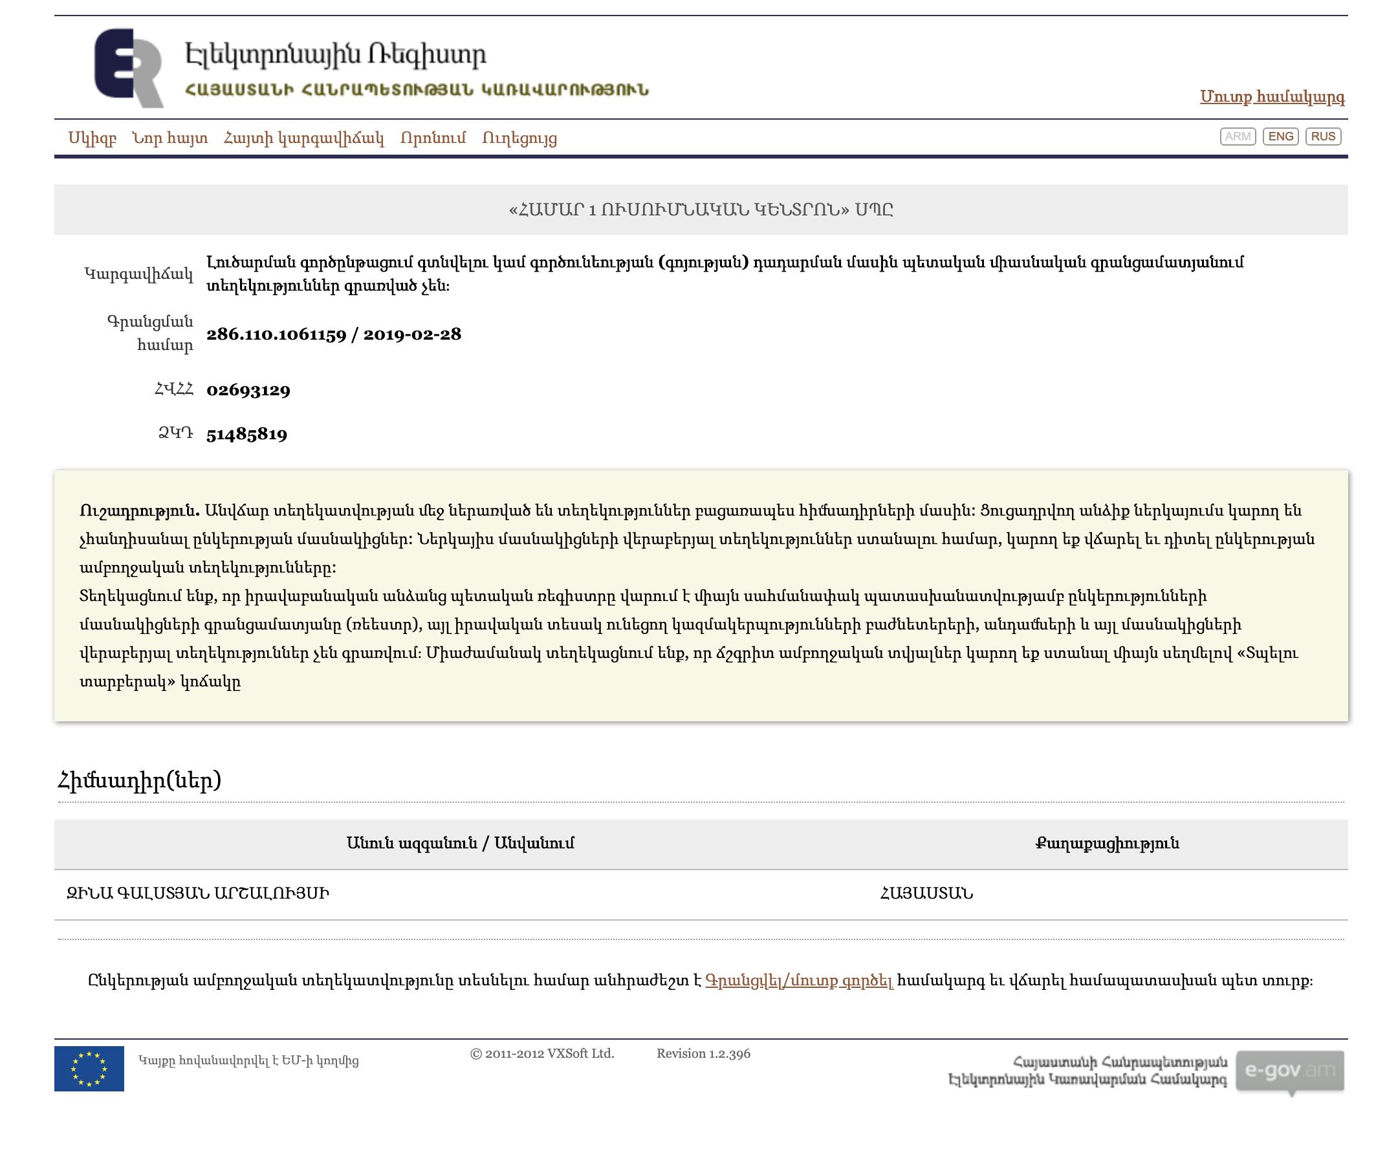The width and height of the screenshot is (1398, 1149).
Task: Click company title «ՀԱՄԱՐ 1 ՈՒՍՈՒՄՆԱԿԱՆ ԿԵՆՏՐՈՆ» ՍՊԸ
Action: click(x=701, y=210)
